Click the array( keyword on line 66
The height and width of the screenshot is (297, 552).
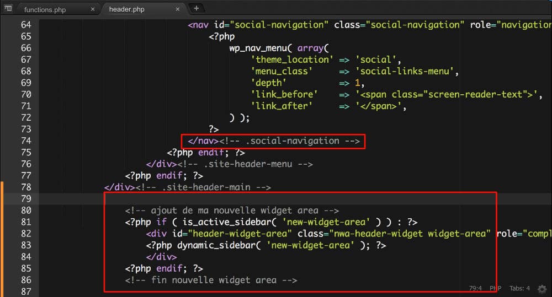pyautogui.click(x=313, y=48)
